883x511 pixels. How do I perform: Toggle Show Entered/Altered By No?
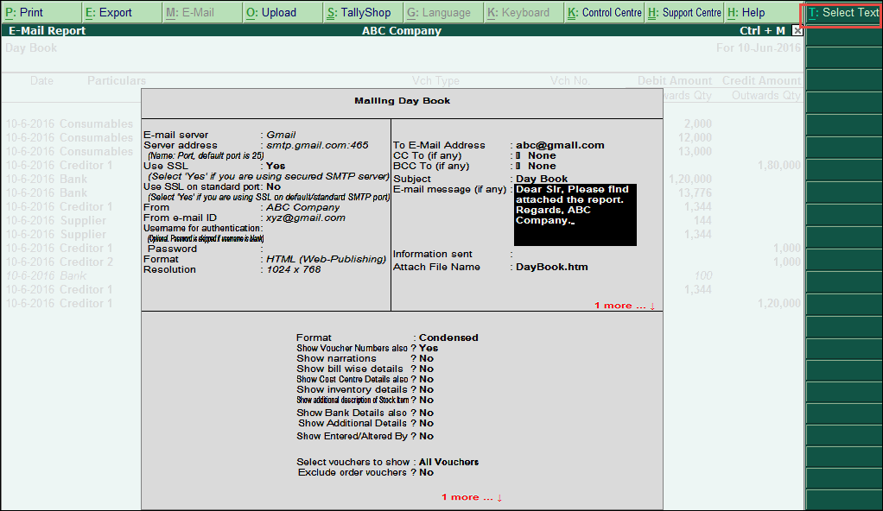coord(426,436)
